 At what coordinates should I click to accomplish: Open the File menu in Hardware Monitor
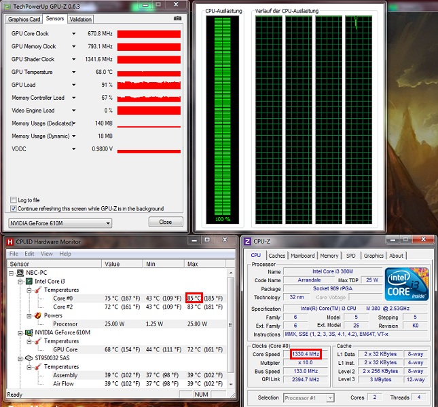pyautogui.click(x=14, y=254)
